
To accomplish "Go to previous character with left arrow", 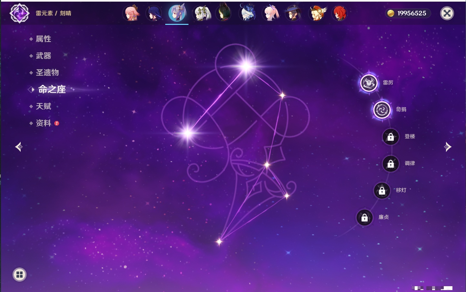I will coord(19,147).
